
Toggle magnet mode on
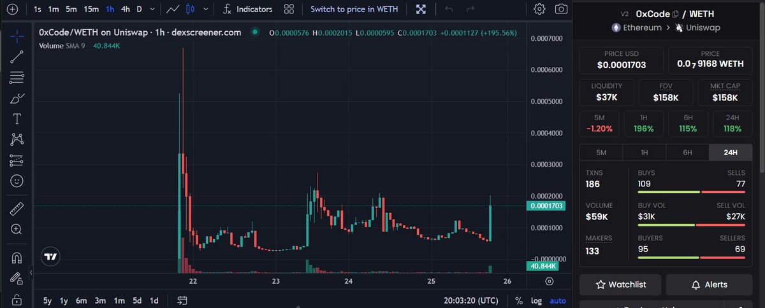[17, 258]
